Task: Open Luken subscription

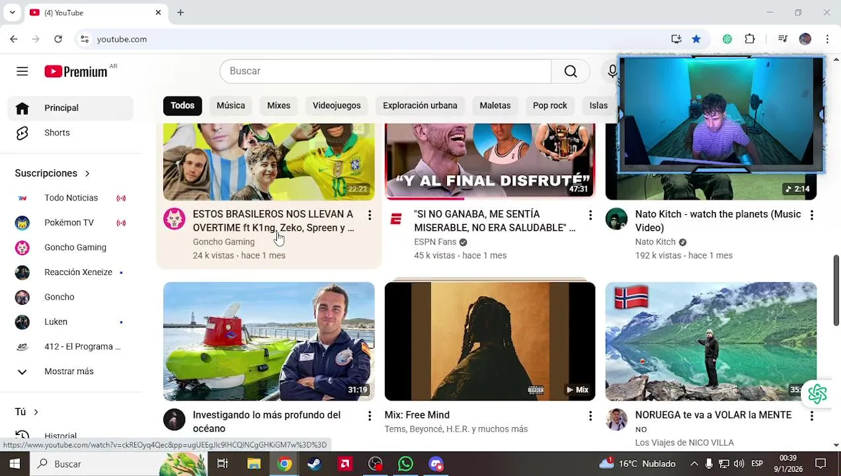Action: (71, 322)
